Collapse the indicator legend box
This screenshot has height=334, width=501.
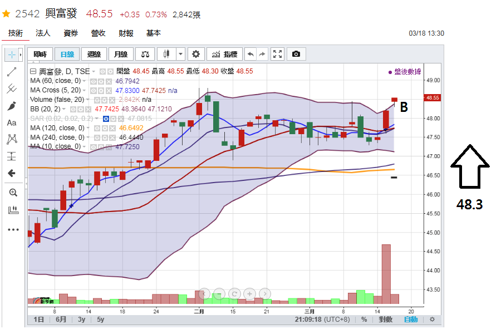point(33,71)
